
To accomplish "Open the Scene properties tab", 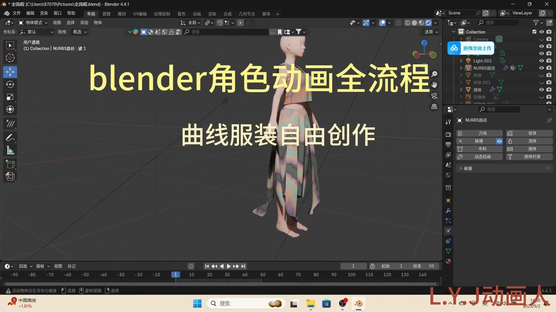I will [448, 165].
